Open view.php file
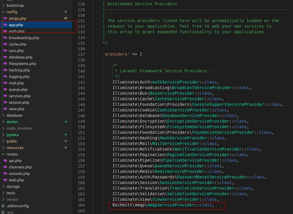This screenshot has height=214, width=293. (x=17, y=109)
